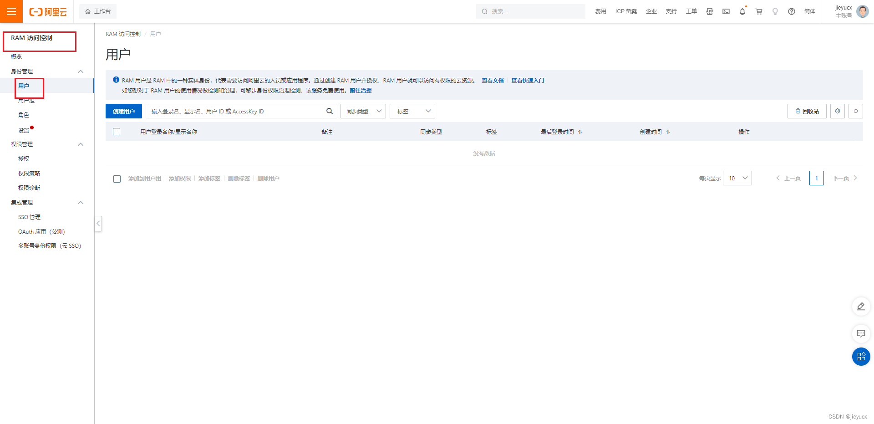Open the 费用 menu in header

[601, 11]
